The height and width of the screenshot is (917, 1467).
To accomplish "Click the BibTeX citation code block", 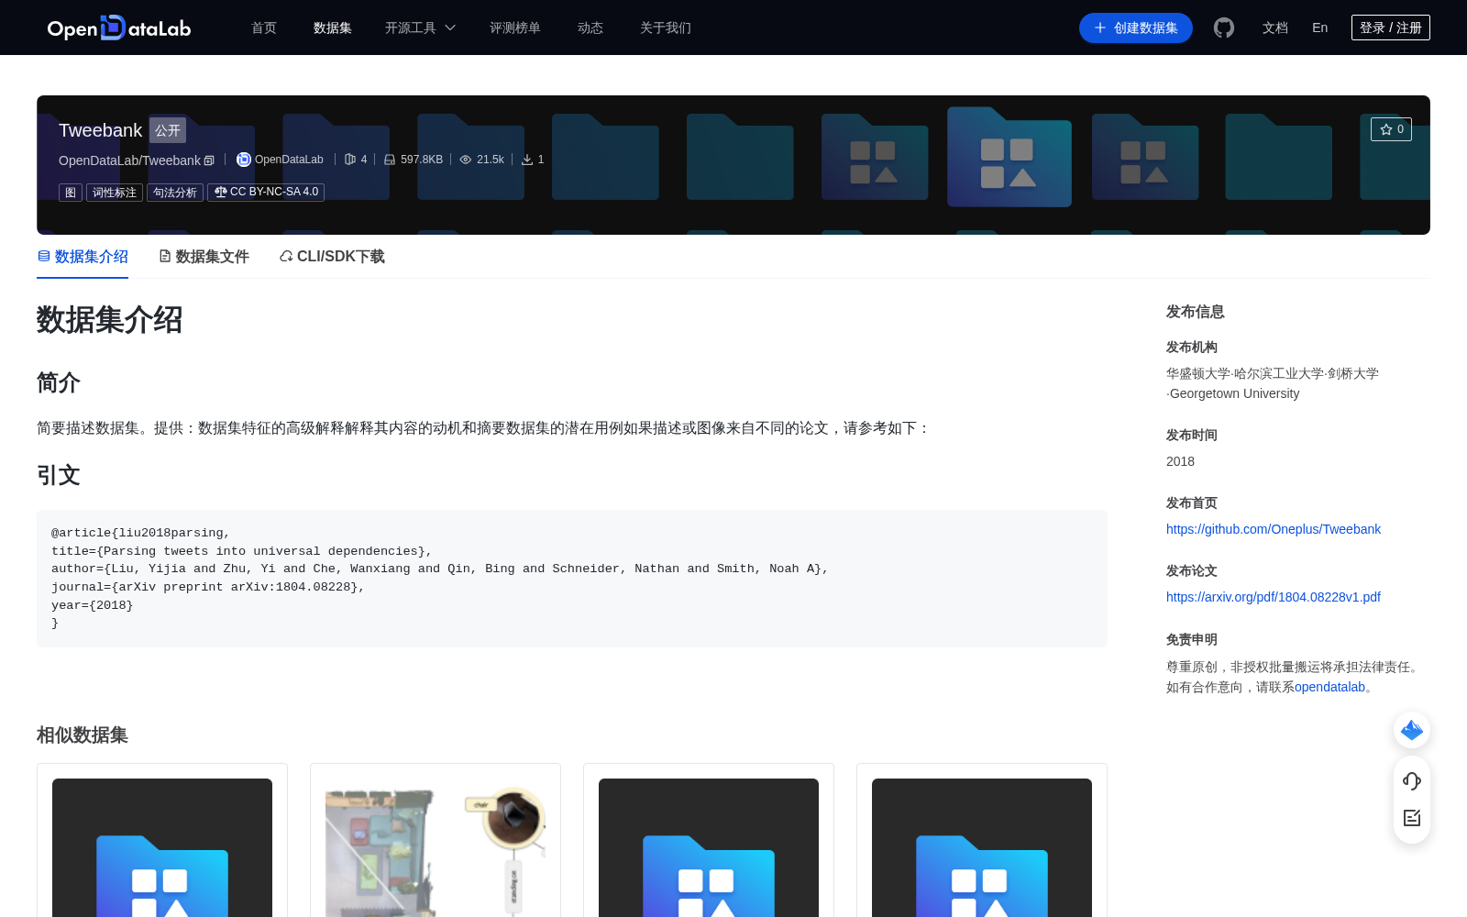I will [x=572, y=579].
